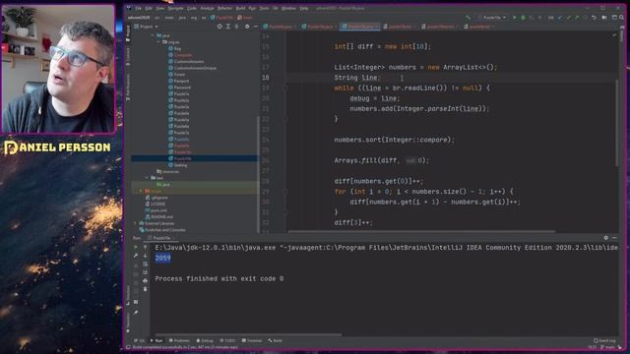Open the Problems tool window button

tap(179, 340)
